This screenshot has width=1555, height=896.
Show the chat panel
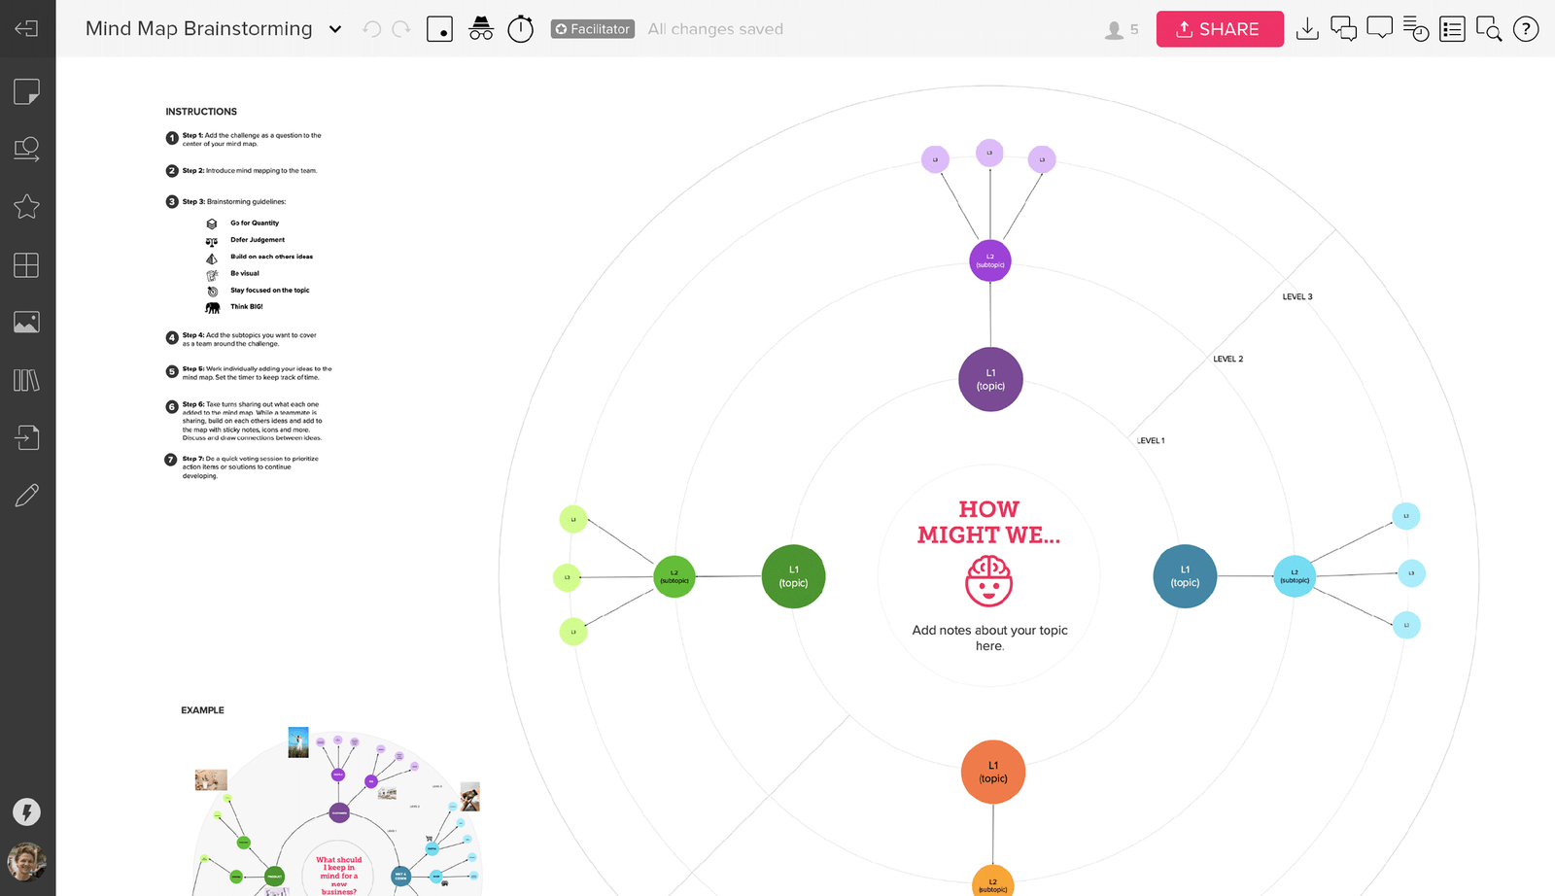(1344, 28)
